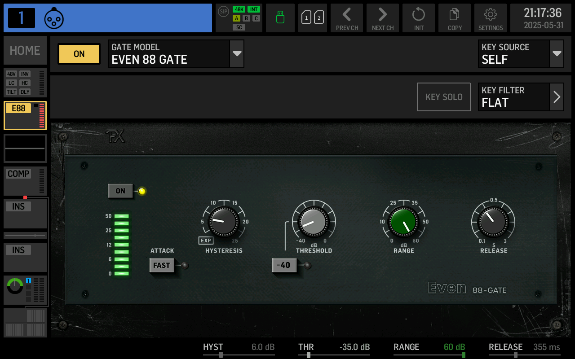Screen dimensions: 575x359
Task: Flip the ON switch on the Even 88 panel
Action: point(120,191)
